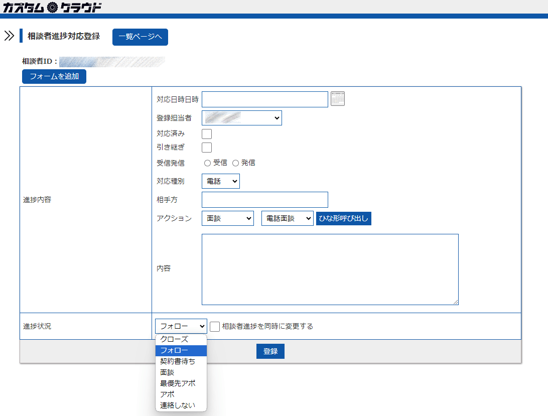Click the カスタムクラウド logo
The width and height of the screenshot is (548, 416).
(x=52, y=7)
